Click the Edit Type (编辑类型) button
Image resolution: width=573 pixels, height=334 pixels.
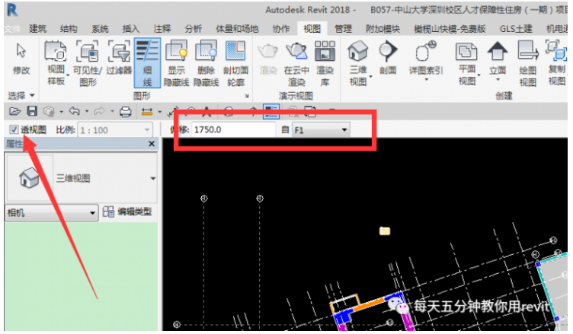coord(126,212)
